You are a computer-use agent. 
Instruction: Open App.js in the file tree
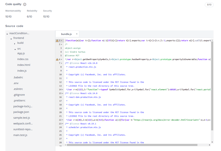point(21,53)
